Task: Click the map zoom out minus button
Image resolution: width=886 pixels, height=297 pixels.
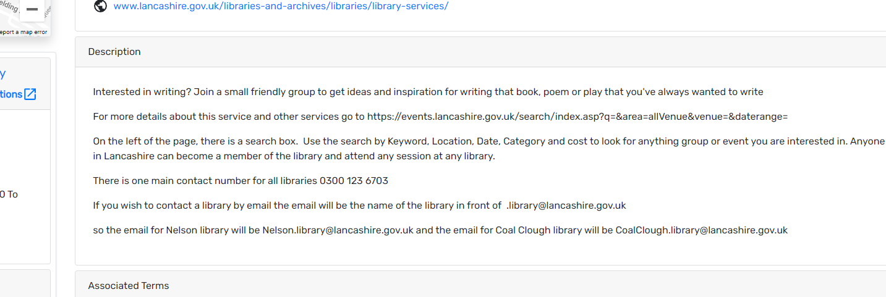Action: 32,10
